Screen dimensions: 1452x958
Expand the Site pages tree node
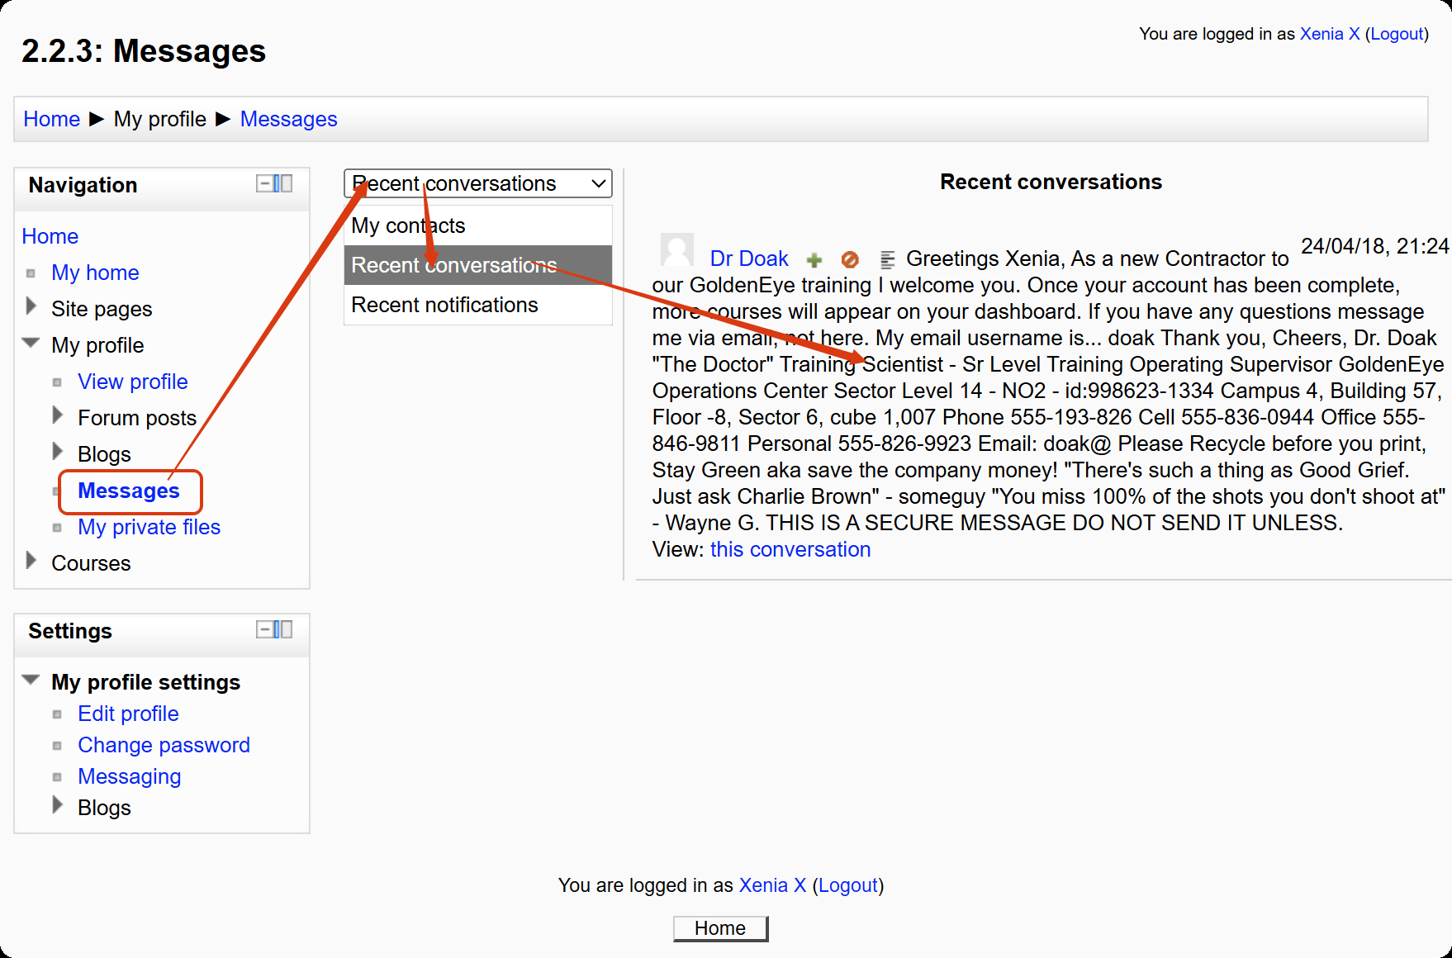click(x=31, y=307)
